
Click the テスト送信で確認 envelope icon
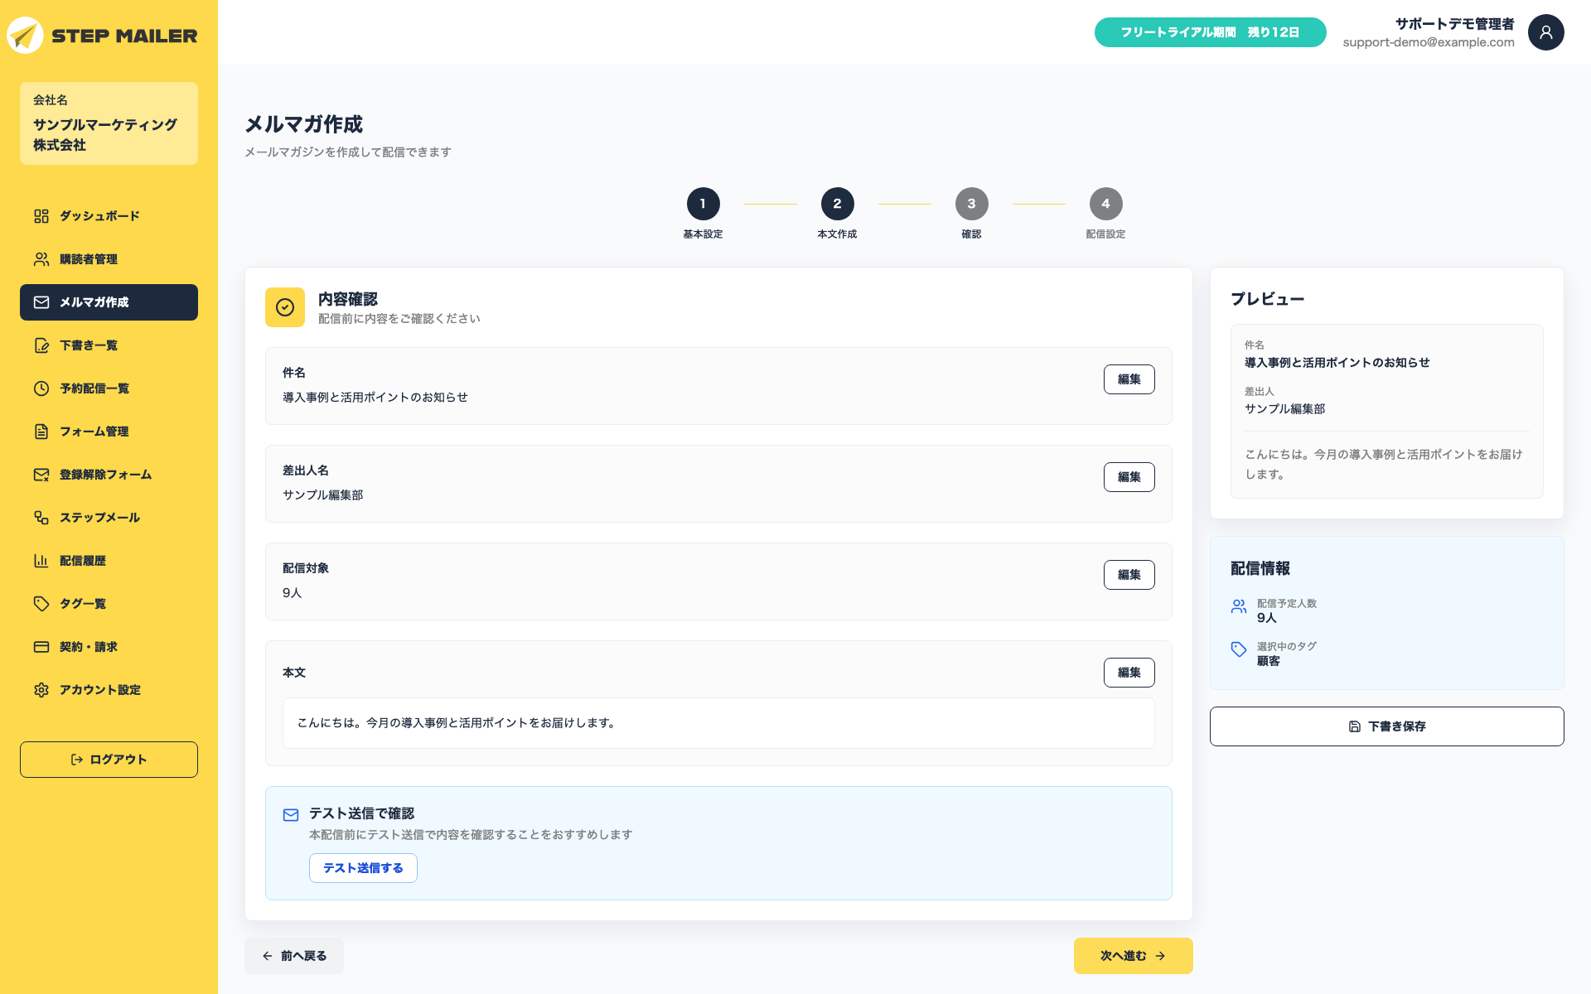point(291,815)
